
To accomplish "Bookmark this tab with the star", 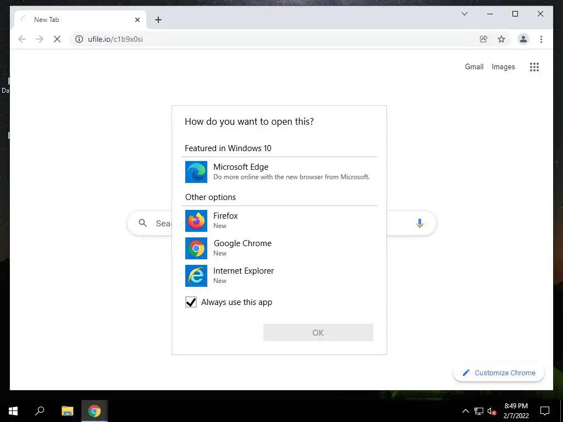I will point(501,39).
